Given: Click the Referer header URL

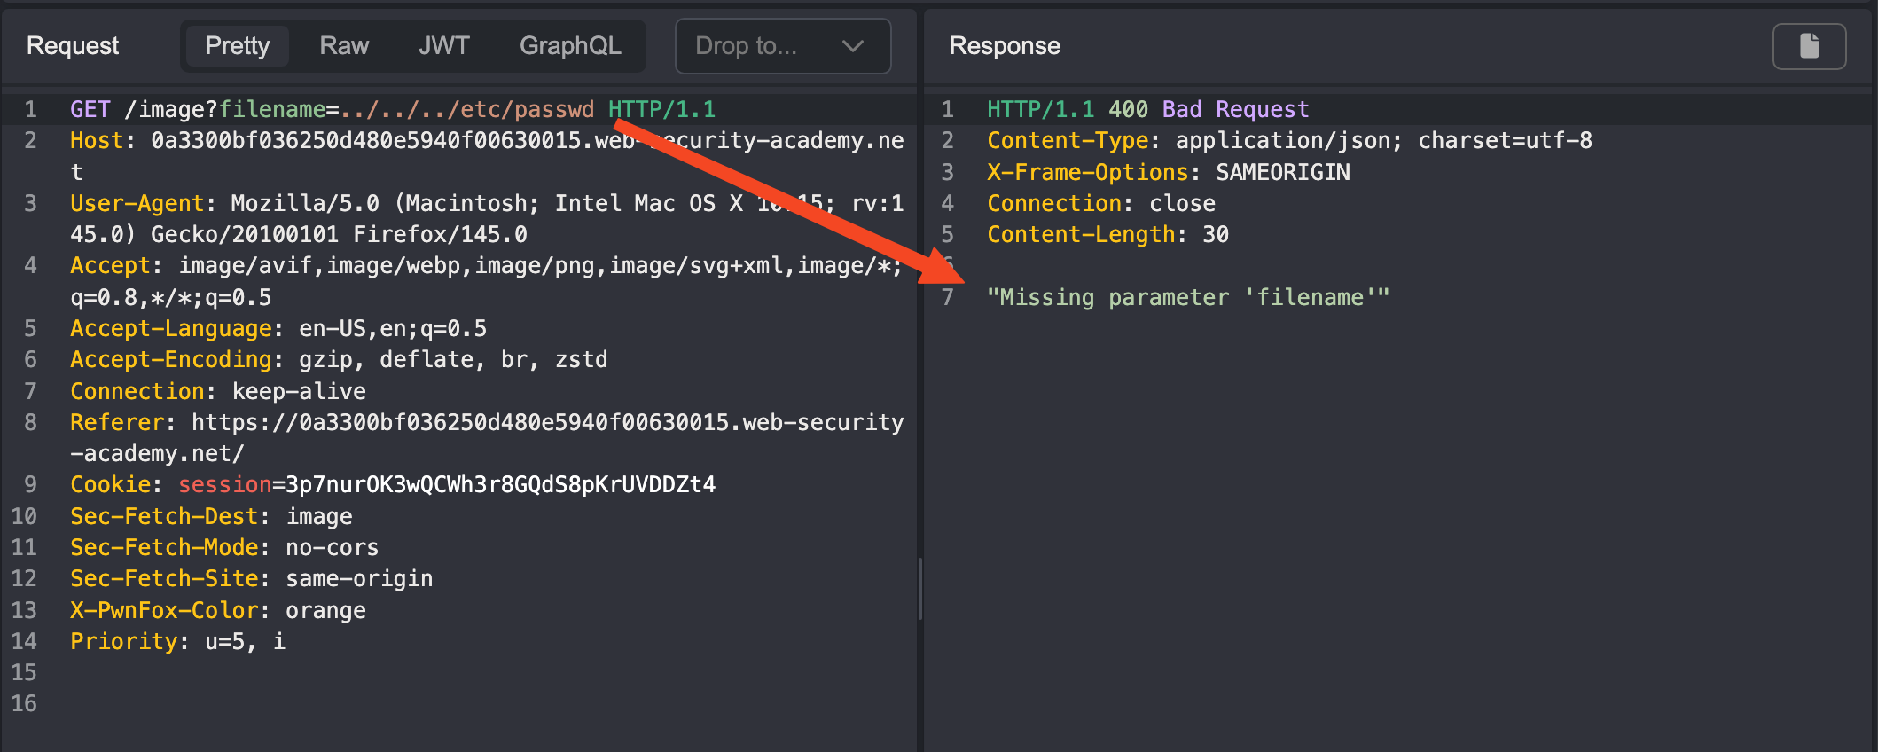Looking at the screenshot, I should tap(547, 423).
